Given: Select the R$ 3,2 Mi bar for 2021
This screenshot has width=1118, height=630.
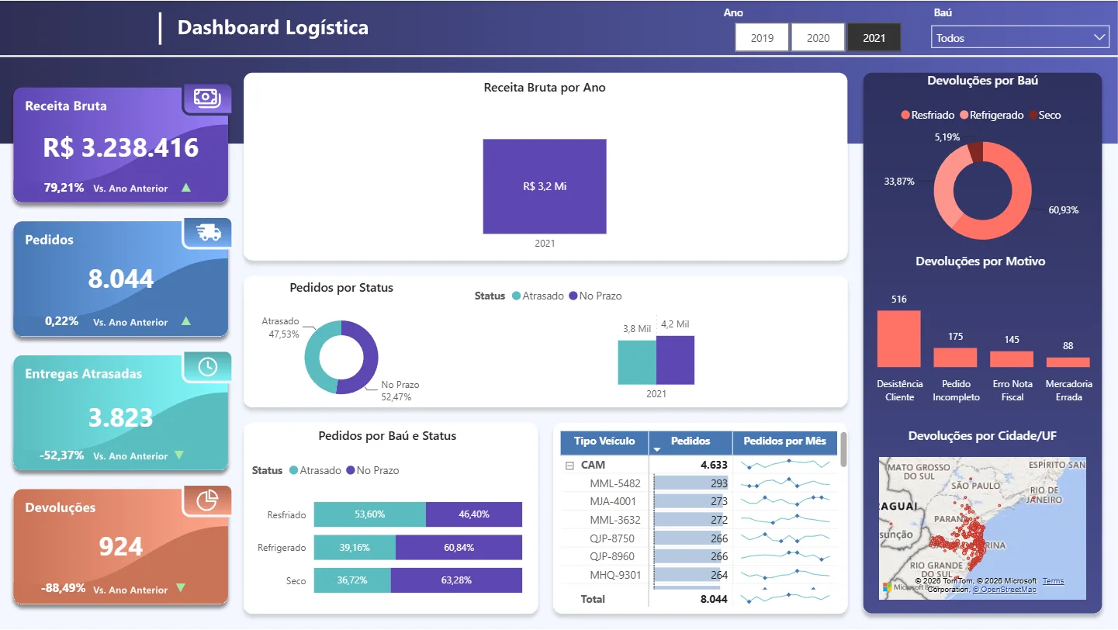Looking at the screenshot, I should [545, 186].
